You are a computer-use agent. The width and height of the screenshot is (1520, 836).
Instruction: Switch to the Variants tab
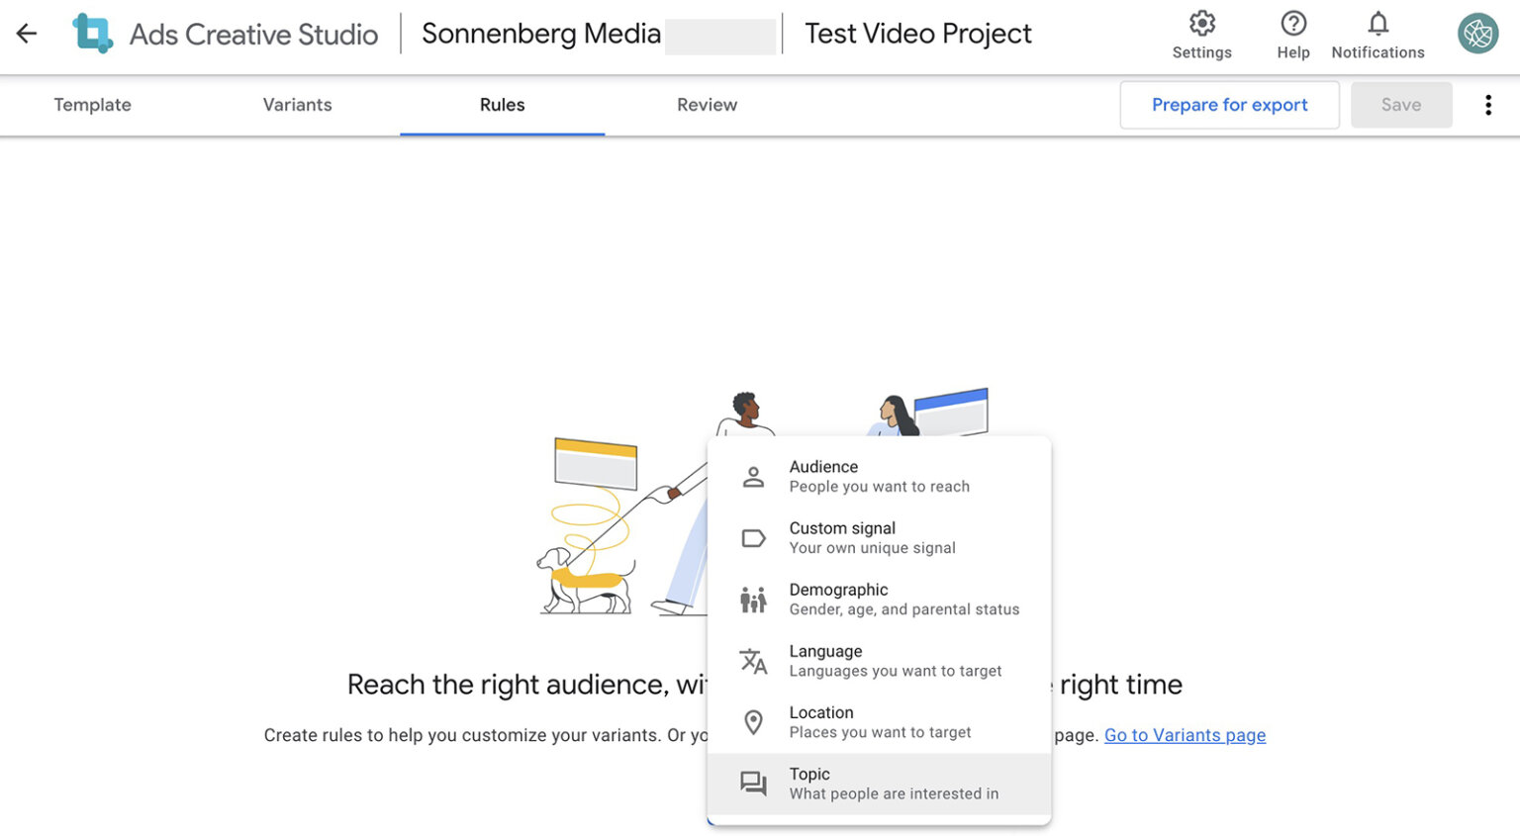click(x=297, y=104)
